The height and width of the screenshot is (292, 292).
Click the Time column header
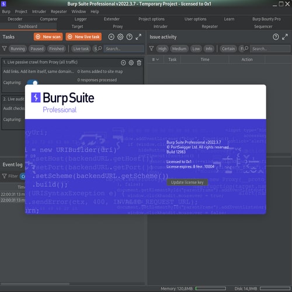coord(205,60)
